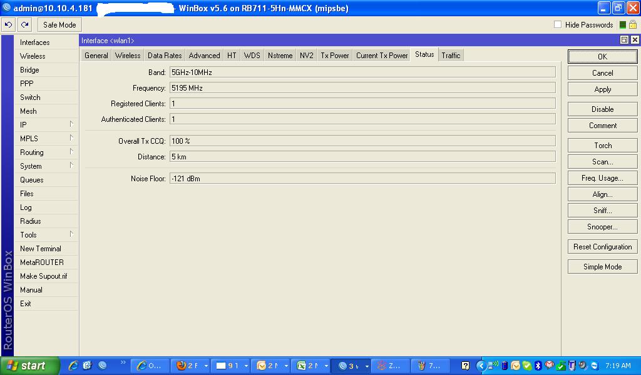Open MetaROUTER from sidebar
The image size is (641, 375).
pyautogui.click(x=46, y=262)
